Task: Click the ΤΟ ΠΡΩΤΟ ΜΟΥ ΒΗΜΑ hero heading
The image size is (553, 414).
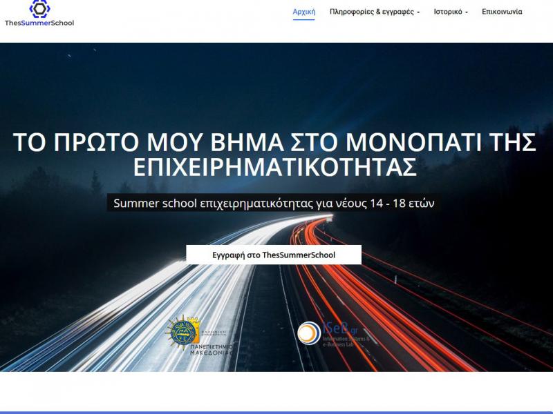Action: point(274,154)
